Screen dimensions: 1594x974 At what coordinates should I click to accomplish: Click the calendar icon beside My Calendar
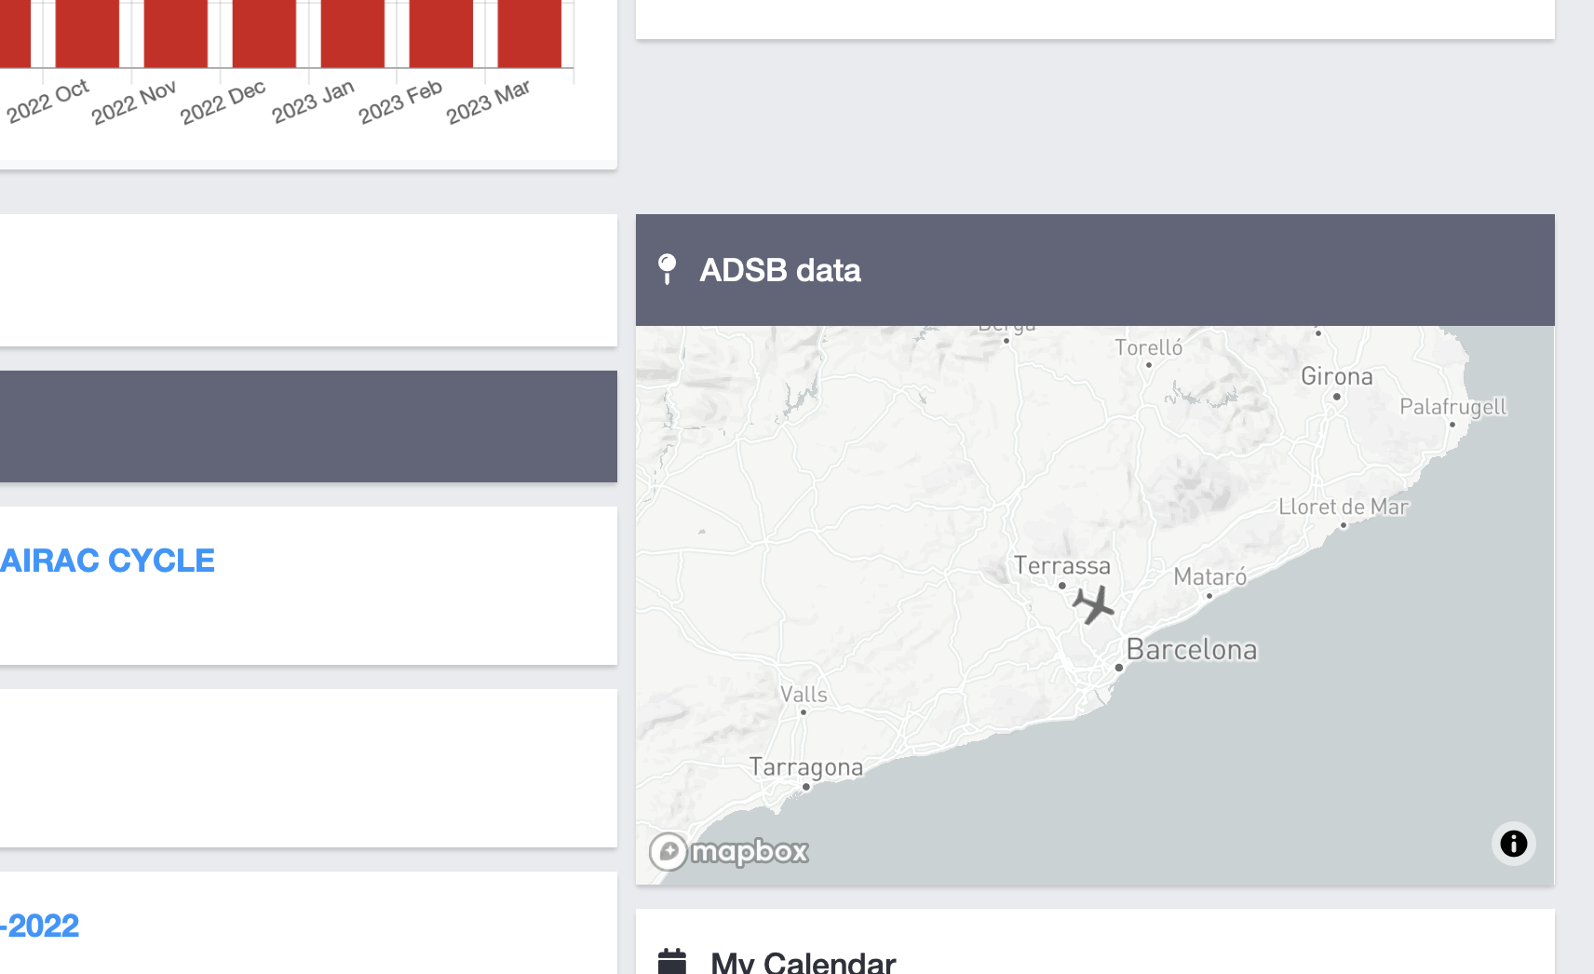672,961
